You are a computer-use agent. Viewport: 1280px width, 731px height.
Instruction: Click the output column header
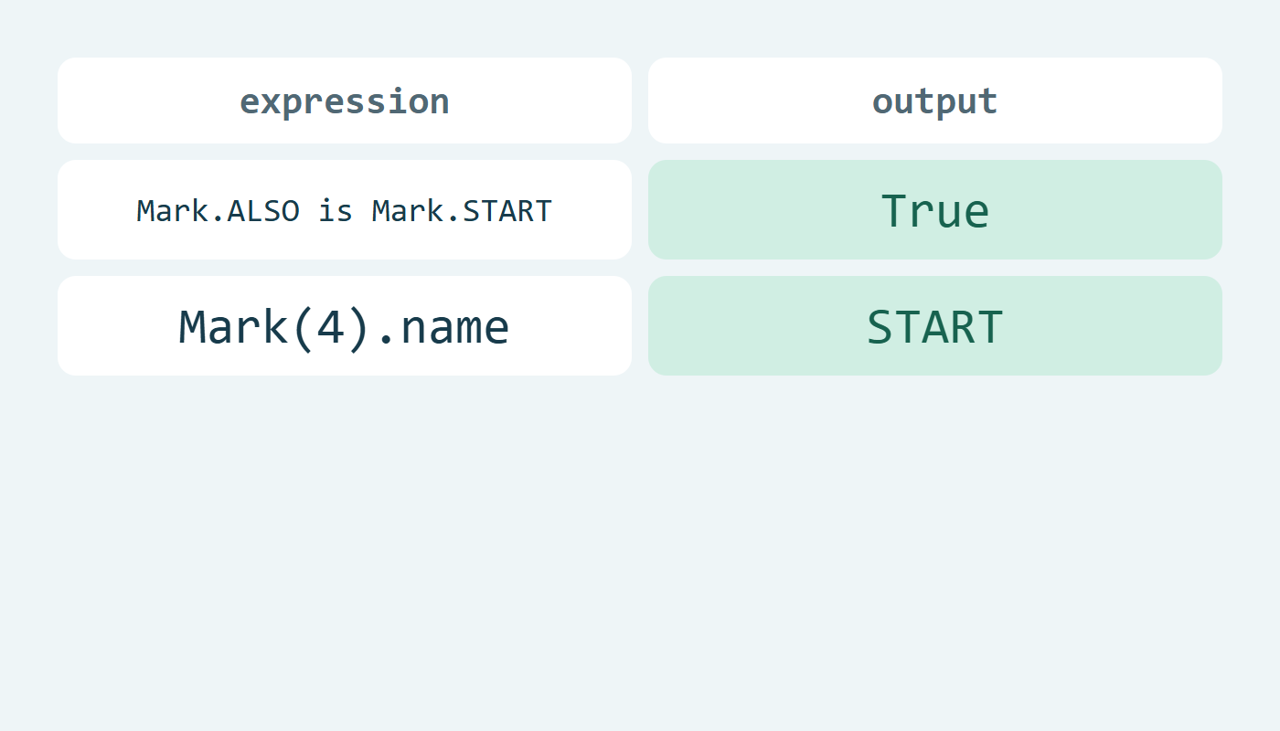point(935,101)
